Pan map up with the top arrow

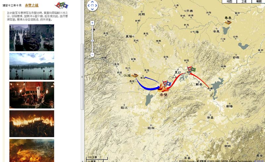[x=92, y=2]
